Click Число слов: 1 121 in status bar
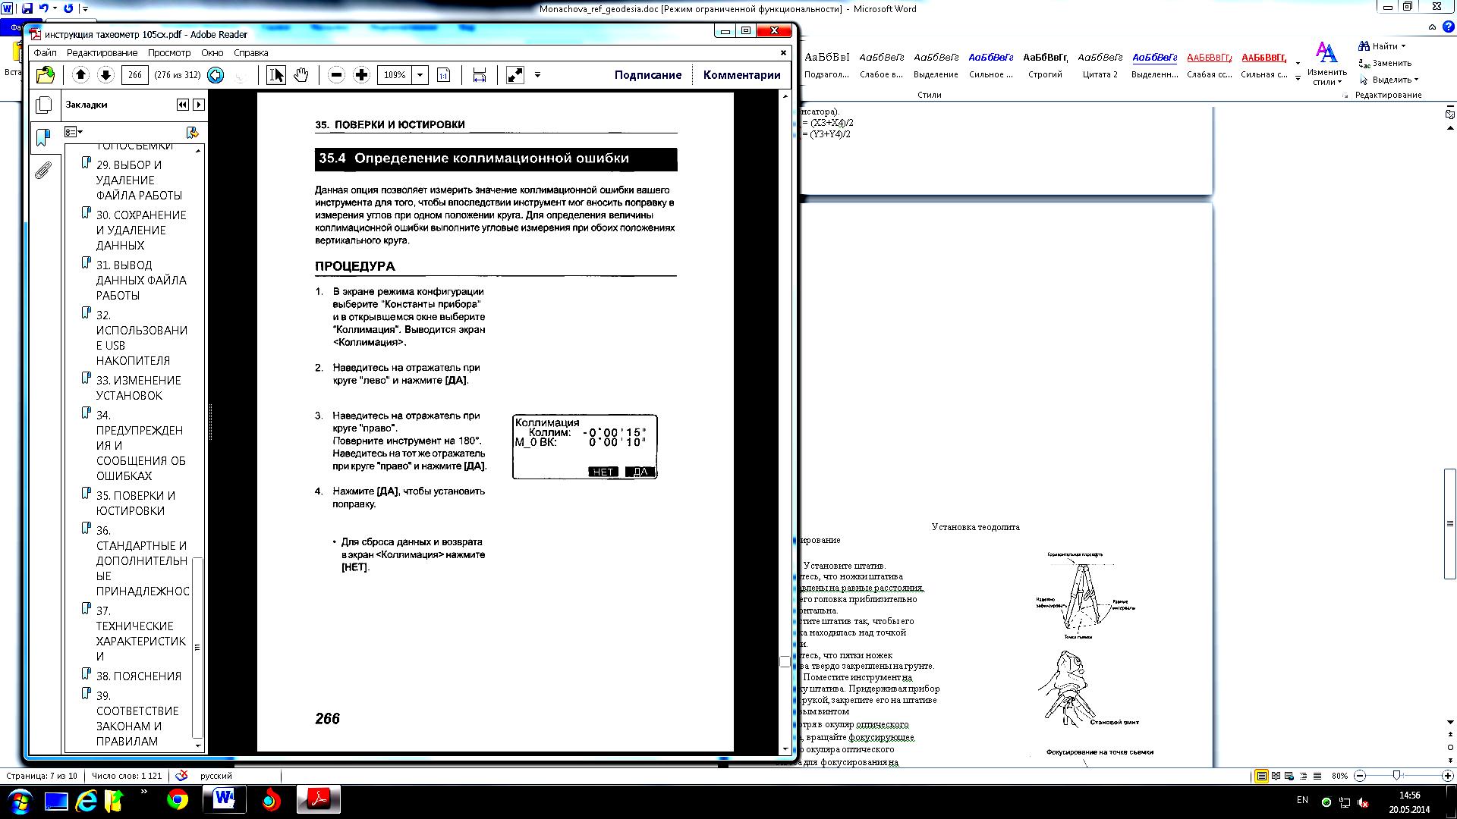The width and height of the screenshot is (1457, 819). 127,776
